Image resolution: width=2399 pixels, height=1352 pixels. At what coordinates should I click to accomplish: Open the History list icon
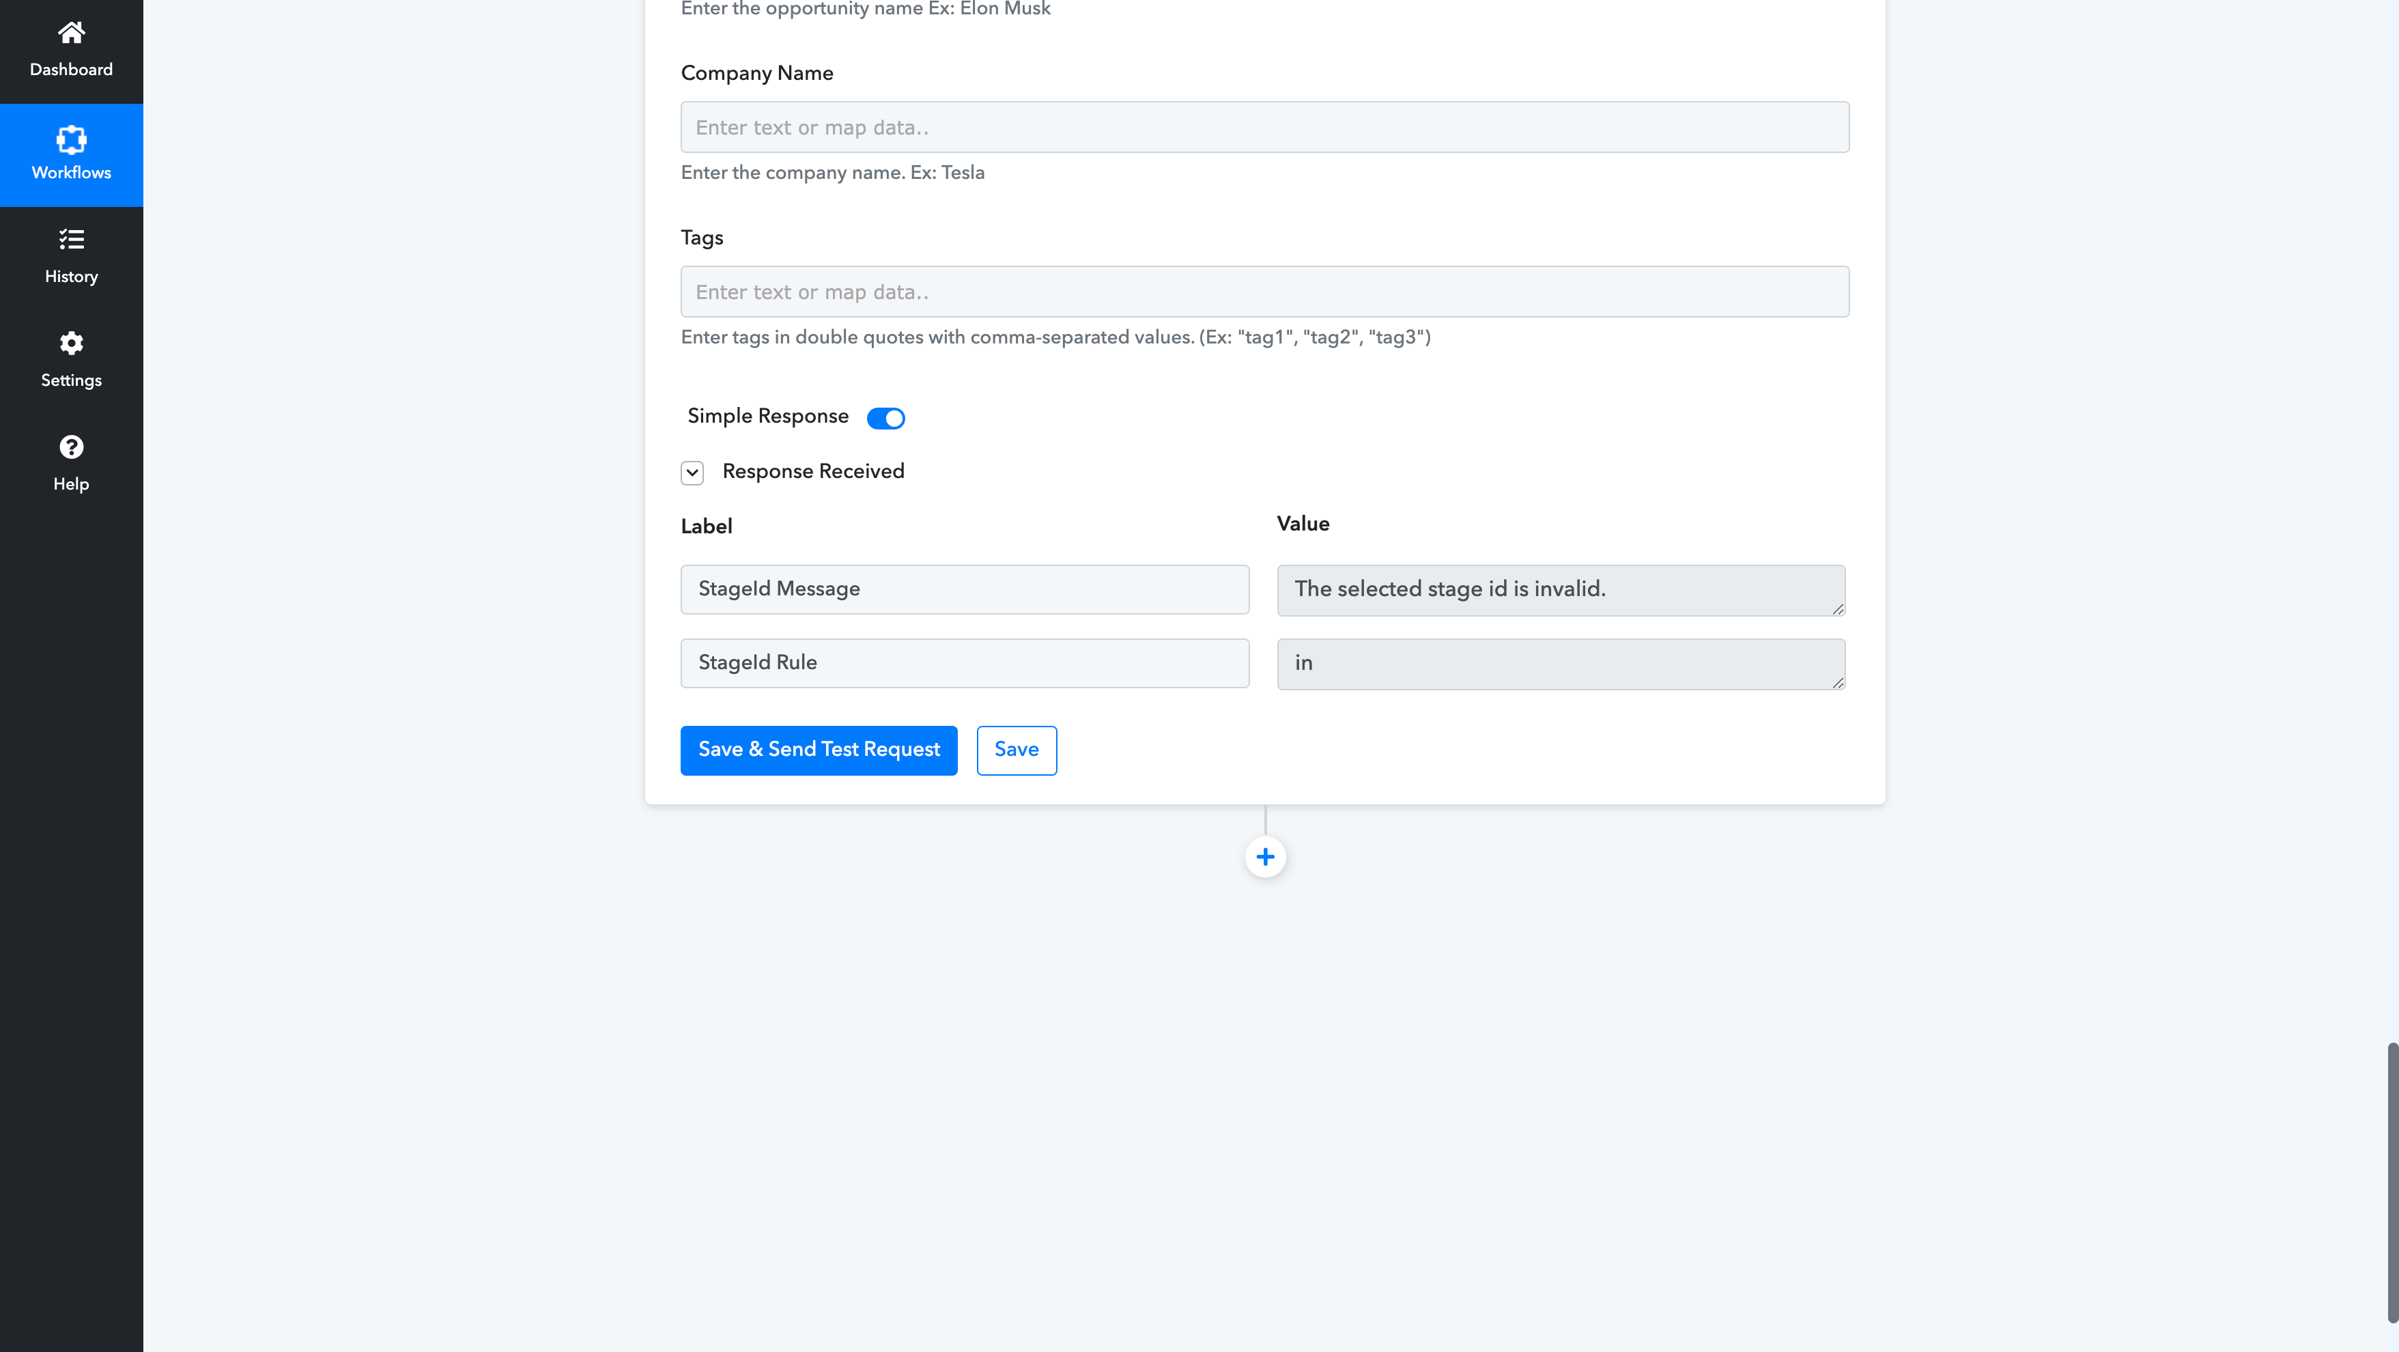pyautogui.click(x=71, y=240)
